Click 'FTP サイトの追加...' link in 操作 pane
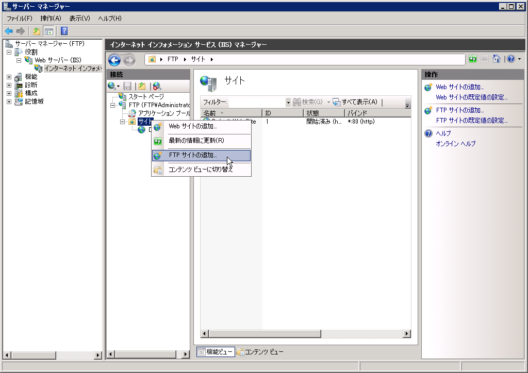Screen dimensions: 528x373 [x=459, y=110]
